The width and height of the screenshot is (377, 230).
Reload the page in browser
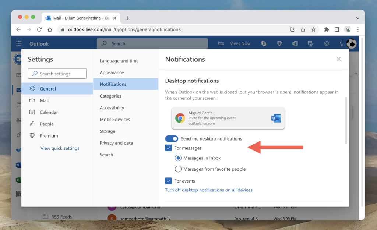(39, 29)
